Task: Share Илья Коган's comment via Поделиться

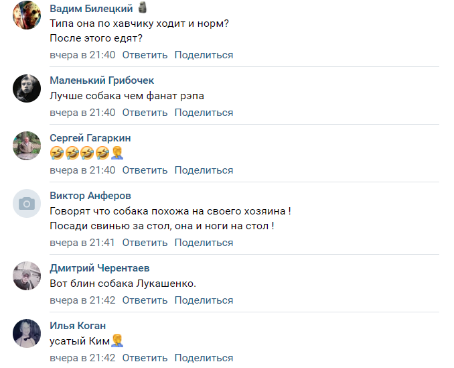Action: tap(204, 358)
